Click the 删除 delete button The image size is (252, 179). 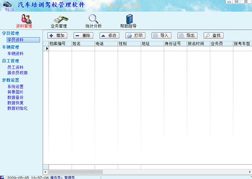point(83,36)
